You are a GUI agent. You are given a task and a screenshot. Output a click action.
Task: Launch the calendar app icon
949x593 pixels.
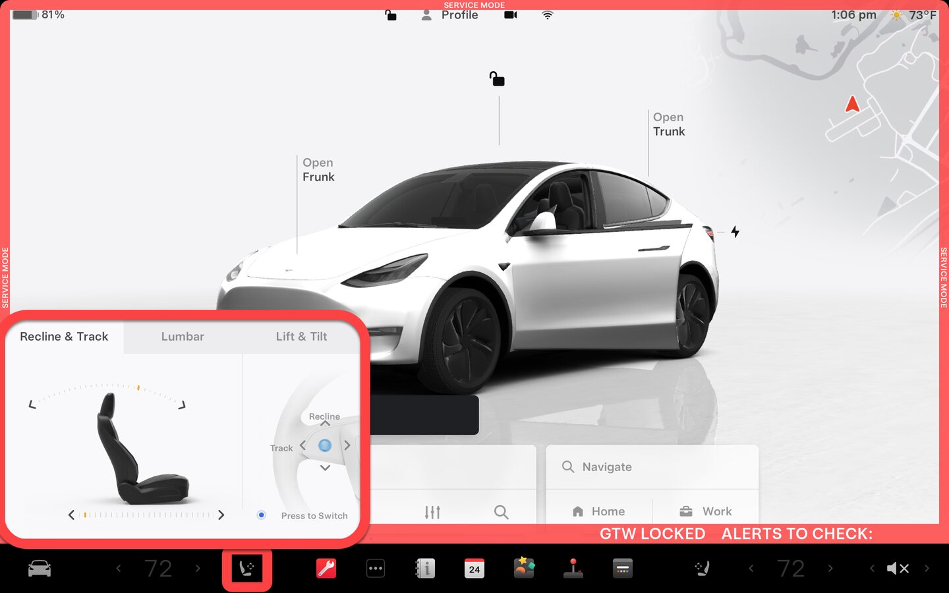[474, 568]
